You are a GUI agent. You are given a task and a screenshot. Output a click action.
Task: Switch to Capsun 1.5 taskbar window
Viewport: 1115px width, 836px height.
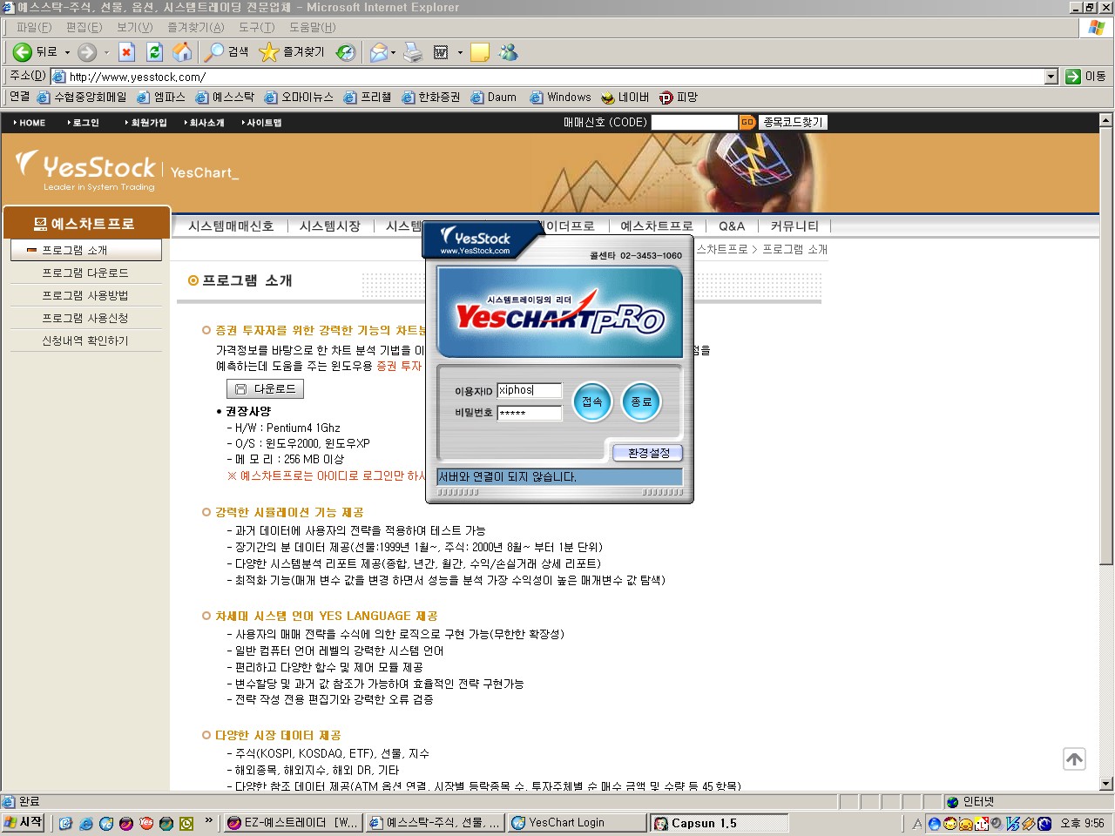(719, 823)
